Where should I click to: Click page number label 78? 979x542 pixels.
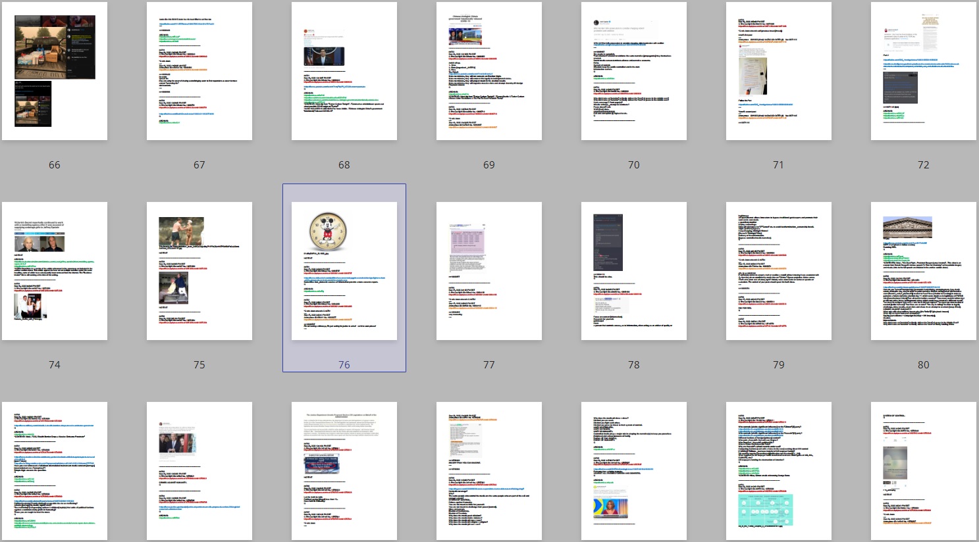click(x=634, y=365)
